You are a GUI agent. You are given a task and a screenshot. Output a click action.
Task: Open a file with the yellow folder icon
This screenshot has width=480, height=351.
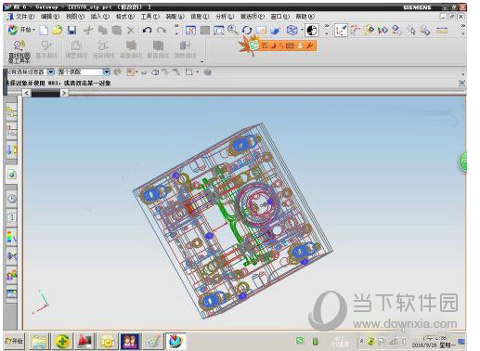[58, 30]
